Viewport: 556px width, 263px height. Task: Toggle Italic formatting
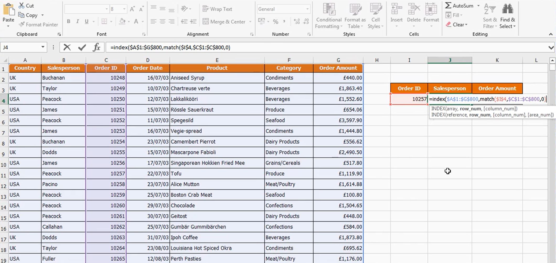coord(77,22)
